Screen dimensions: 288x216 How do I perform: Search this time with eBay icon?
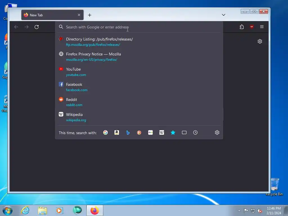[x=150, y=132]
